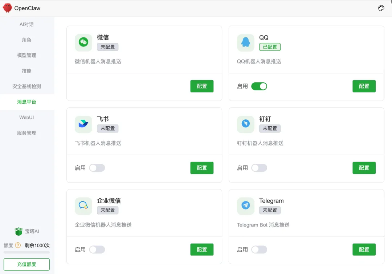Open the 模型管理 sidebar entry
This screenshot has height=274, width=392.
(x=26, y=55)
